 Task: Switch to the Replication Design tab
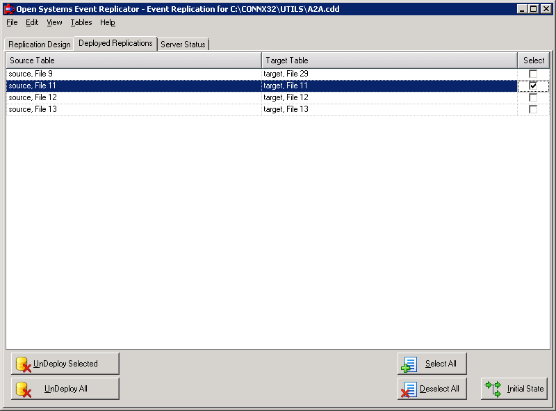pyautogui.click(x=39, y=42)
